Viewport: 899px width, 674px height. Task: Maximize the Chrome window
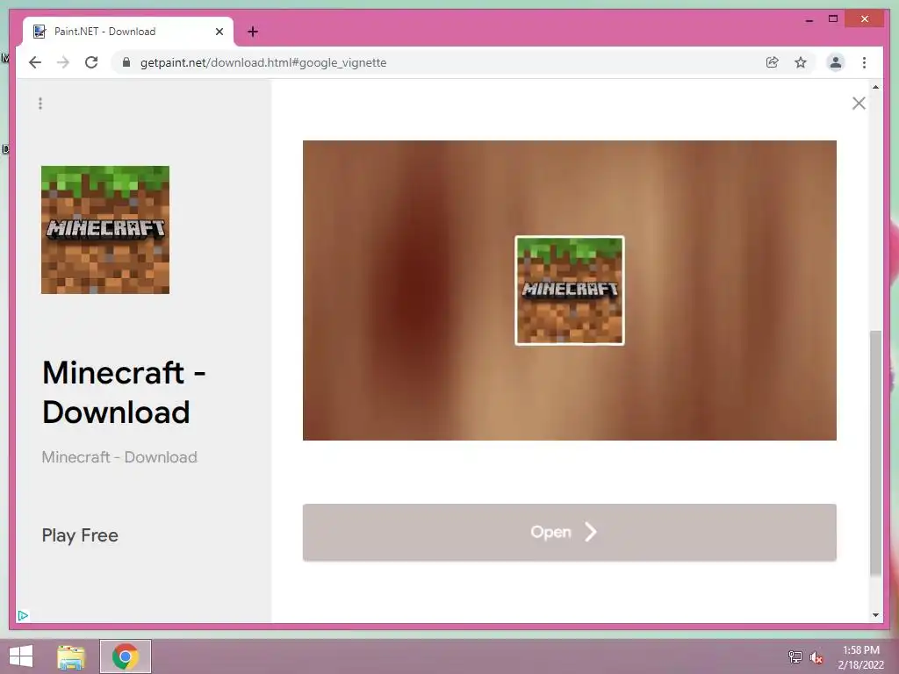click(833, 19)
